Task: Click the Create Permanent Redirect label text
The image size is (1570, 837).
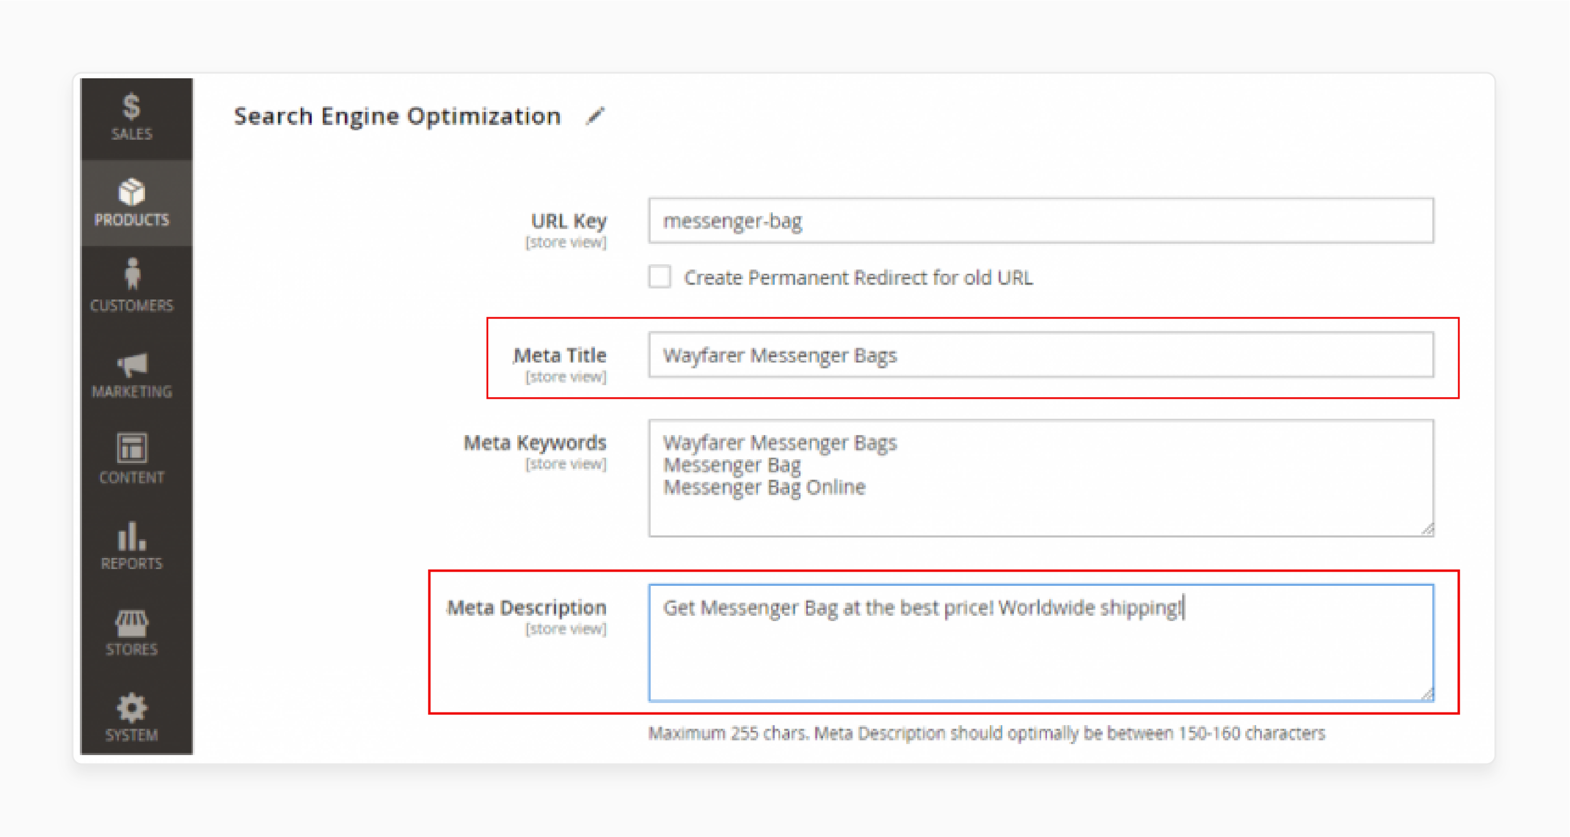Action: coord(858,278)
